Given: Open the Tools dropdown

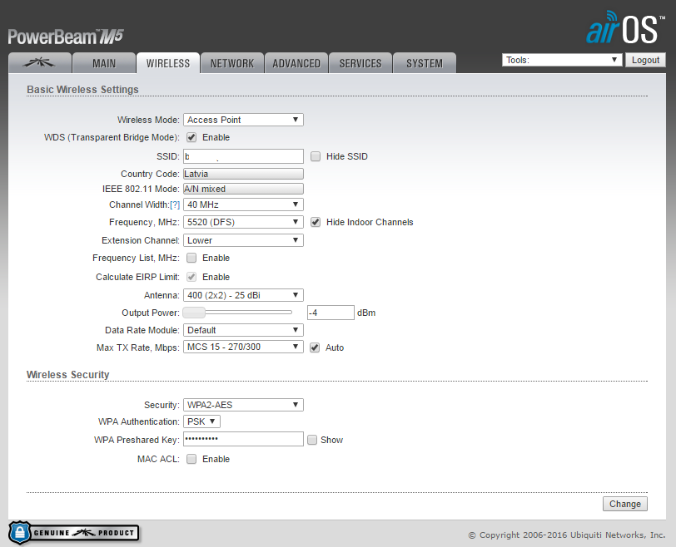Looking at the screenshot, I should pyautogui.click(x=562, y=60).
